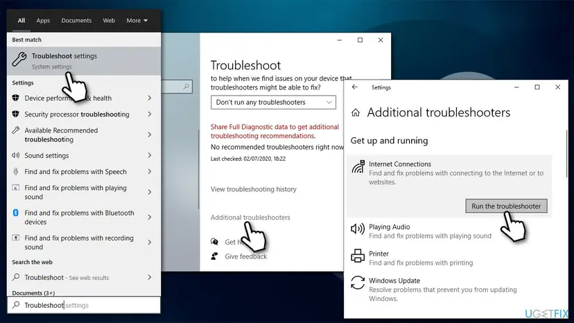Click Run the troubleshooter button
Image resolution: width=574 pixels, height=323 pixels.
506,206
